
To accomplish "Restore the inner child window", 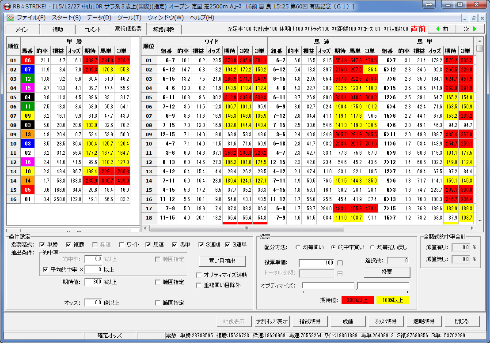I will coord(474,18).
